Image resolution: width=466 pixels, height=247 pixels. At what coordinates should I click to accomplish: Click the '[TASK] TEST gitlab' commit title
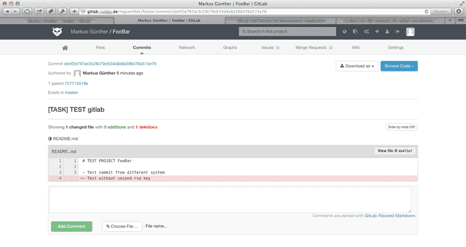click(76, 110)
